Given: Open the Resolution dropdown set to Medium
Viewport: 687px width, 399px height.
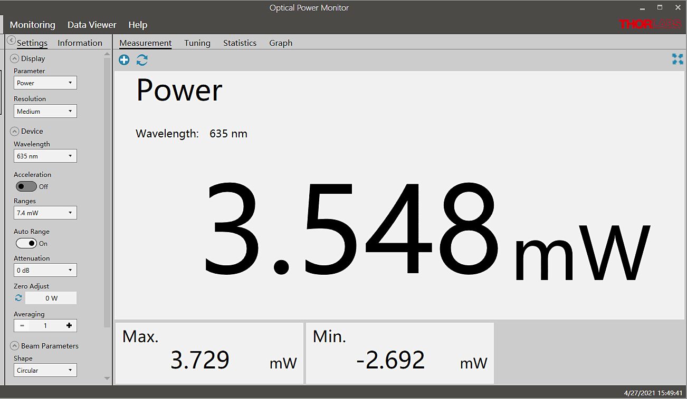Looking at the screenshot, I should [45, 111].
